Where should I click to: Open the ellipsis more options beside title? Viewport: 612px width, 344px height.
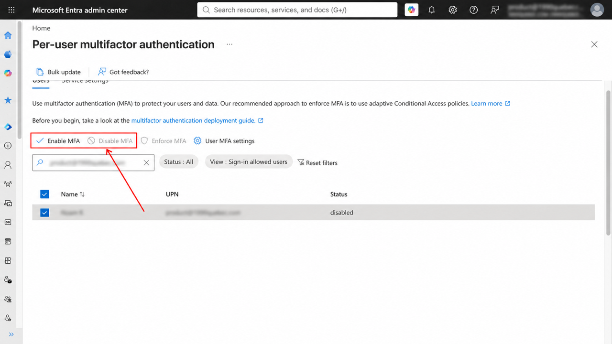coord(229,44)
